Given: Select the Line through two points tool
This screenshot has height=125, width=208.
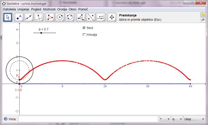Looking at the screenshot, I should (x=29, y=17).
